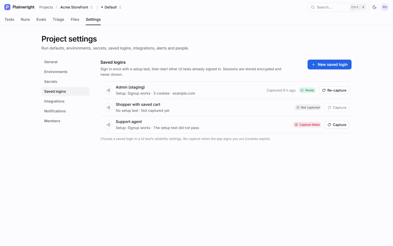393x246 pixels.
Task: Capture the Support agent login
Action: [337, 125]
